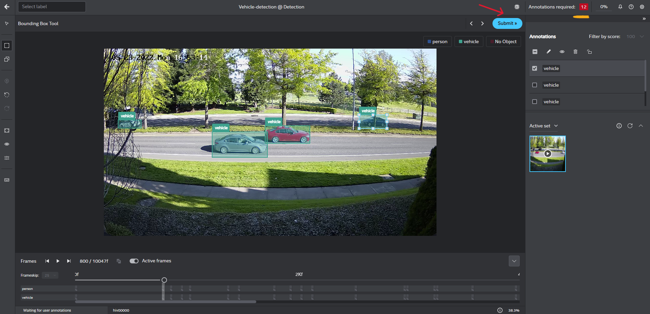Click the fit-to-screen icon in the sidebar
This screenshot has width=650, height=314.
pos(7,130)
